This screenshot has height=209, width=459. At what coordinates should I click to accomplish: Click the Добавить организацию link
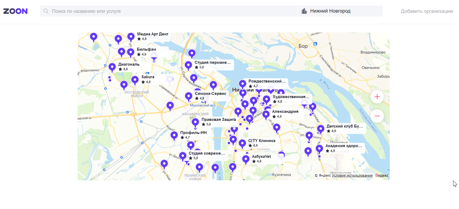coord(427,11)
